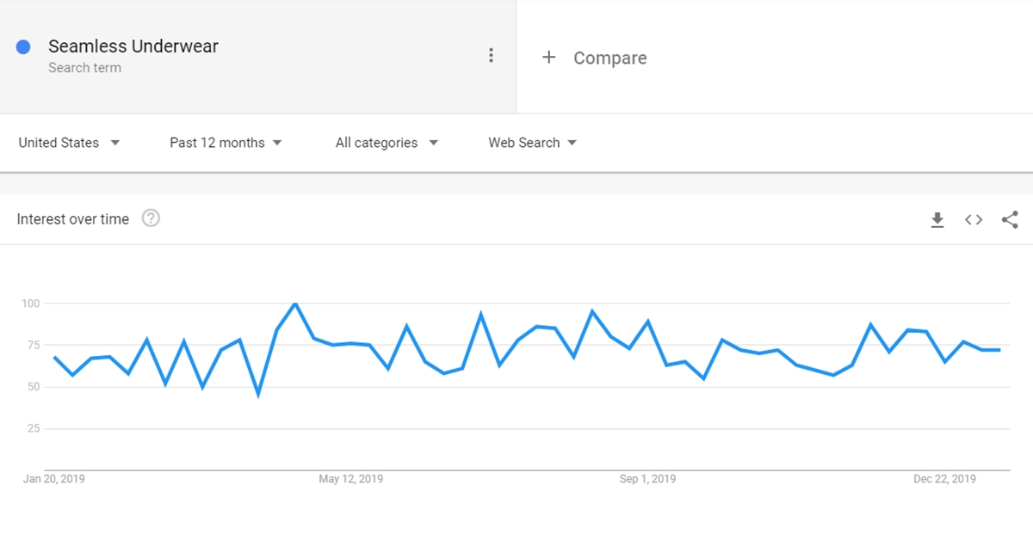Edit the Seamless Underwear search term
Screen dimensions: 1033x546
pos(133,46)
